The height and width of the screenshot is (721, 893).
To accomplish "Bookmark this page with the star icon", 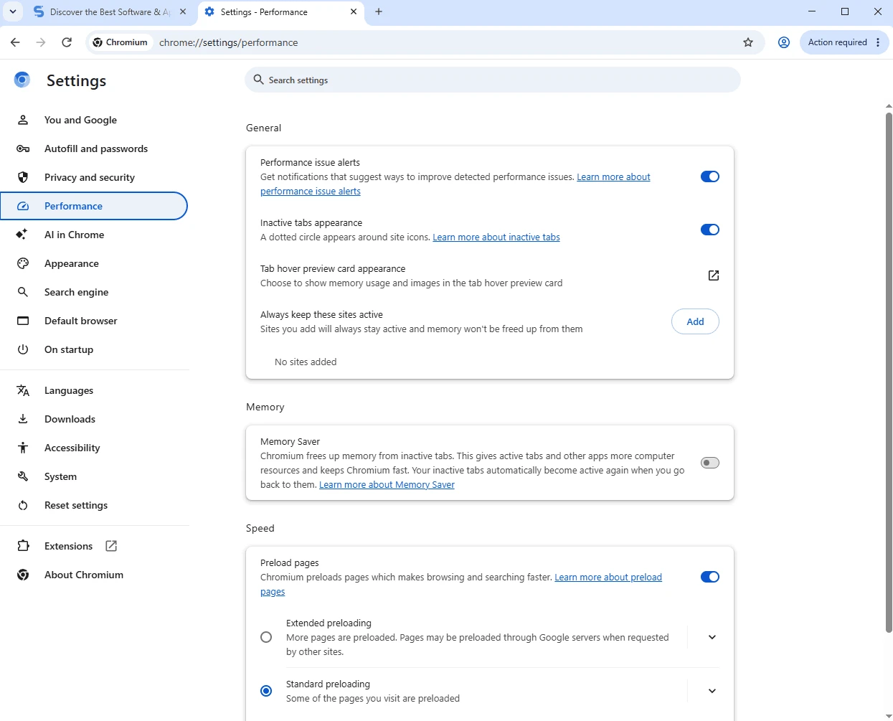I will (x=748, y=42).
